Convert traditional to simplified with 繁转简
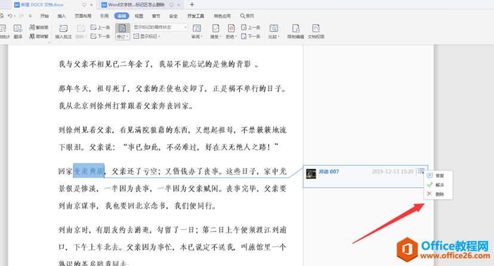Viewport: 494px width, 266px height. [x=39, y=27]
